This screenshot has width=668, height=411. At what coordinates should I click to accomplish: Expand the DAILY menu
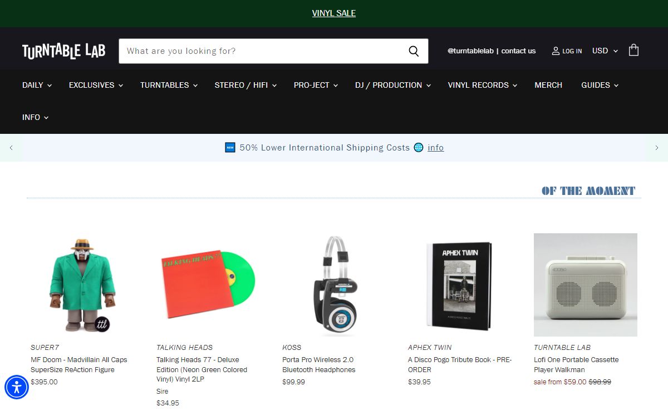pos(37,85)
